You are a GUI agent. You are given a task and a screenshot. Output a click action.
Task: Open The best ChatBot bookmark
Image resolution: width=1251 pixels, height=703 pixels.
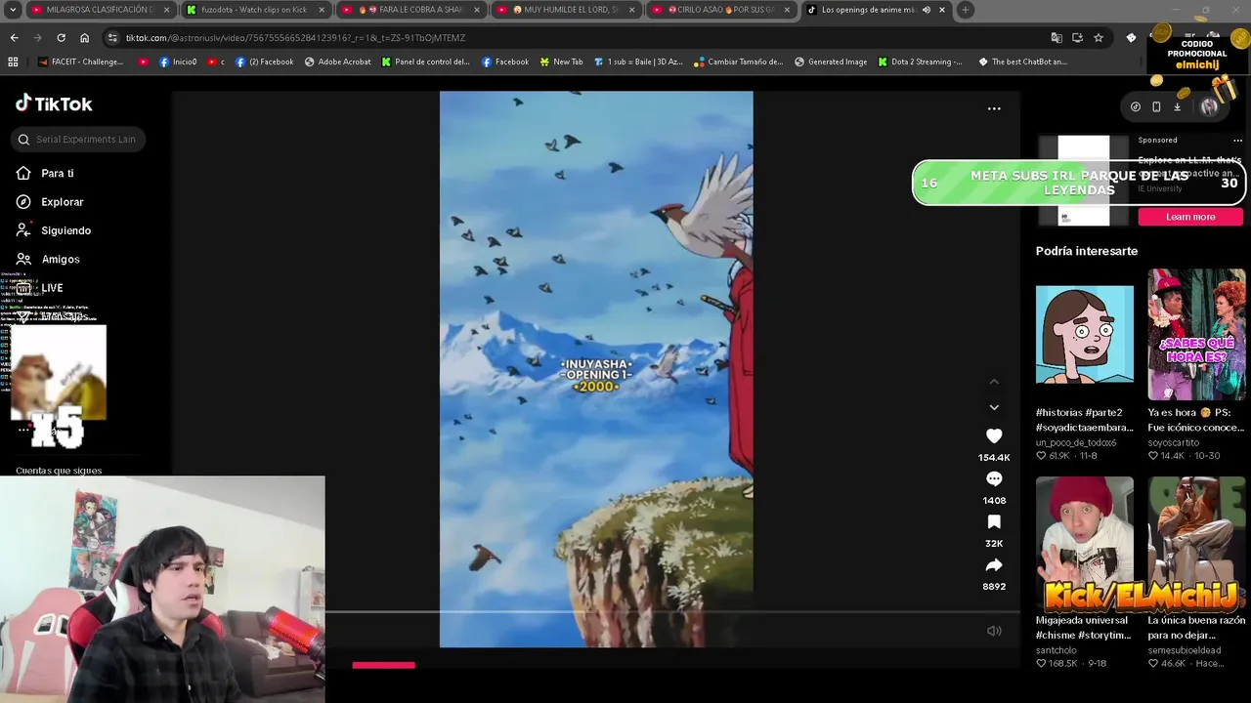[x=1021, y=62]
